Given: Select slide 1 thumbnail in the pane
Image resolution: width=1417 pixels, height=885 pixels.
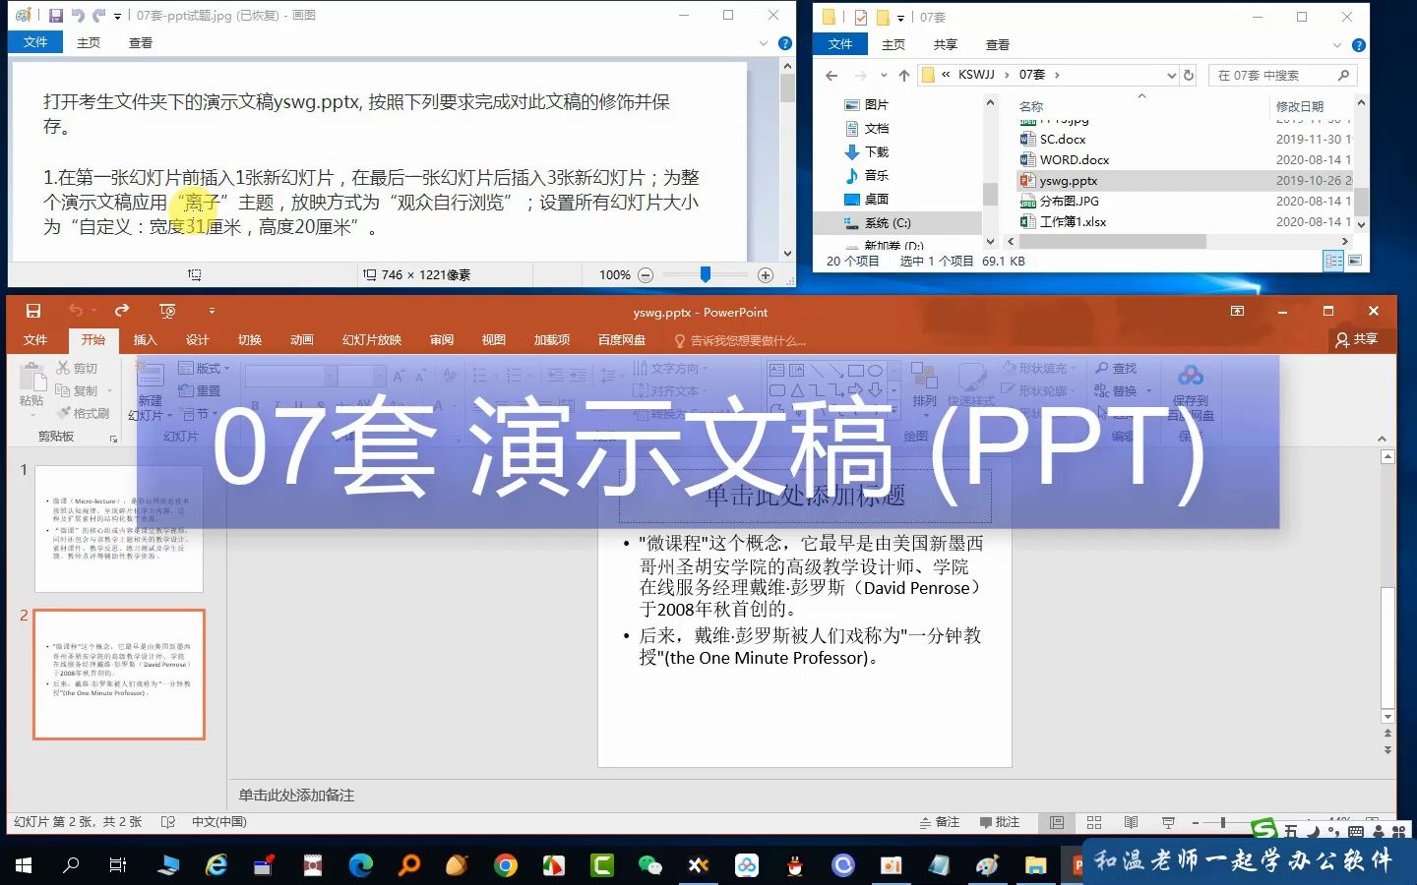Looking at the screenshot, I should tap(118, 526).
